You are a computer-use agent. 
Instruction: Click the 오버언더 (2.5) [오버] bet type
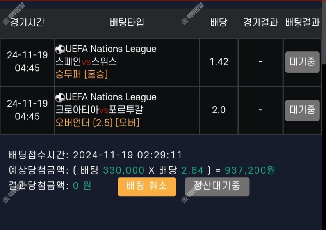click(97, 123)
